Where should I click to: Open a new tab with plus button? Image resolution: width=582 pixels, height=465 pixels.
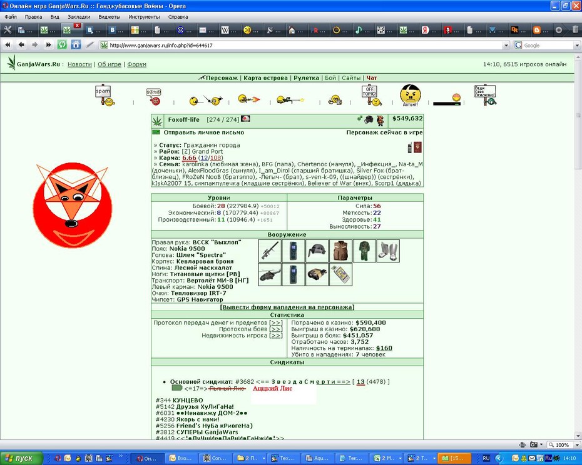coord(559,31)
